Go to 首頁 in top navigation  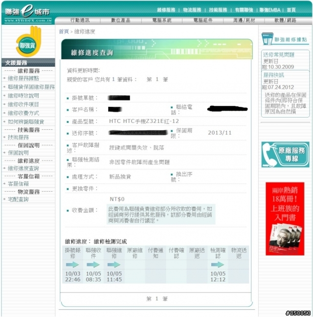click(x=291, y=10)
